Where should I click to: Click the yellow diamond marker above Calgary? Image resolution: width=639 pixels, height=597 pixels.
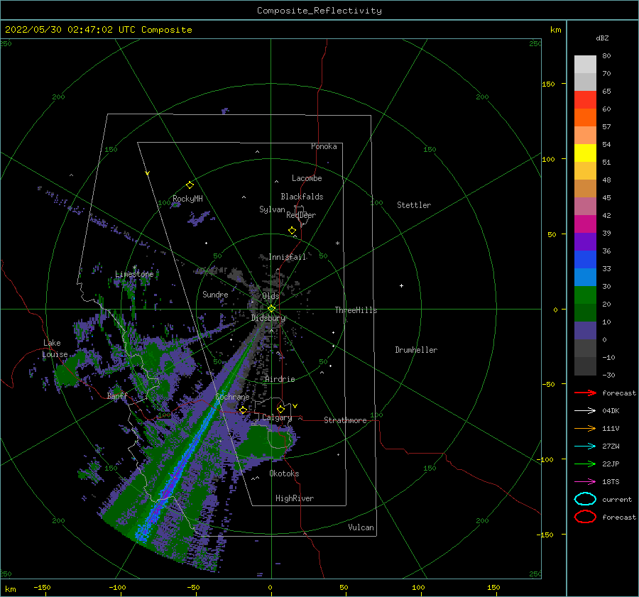click(x=280, y=409)
